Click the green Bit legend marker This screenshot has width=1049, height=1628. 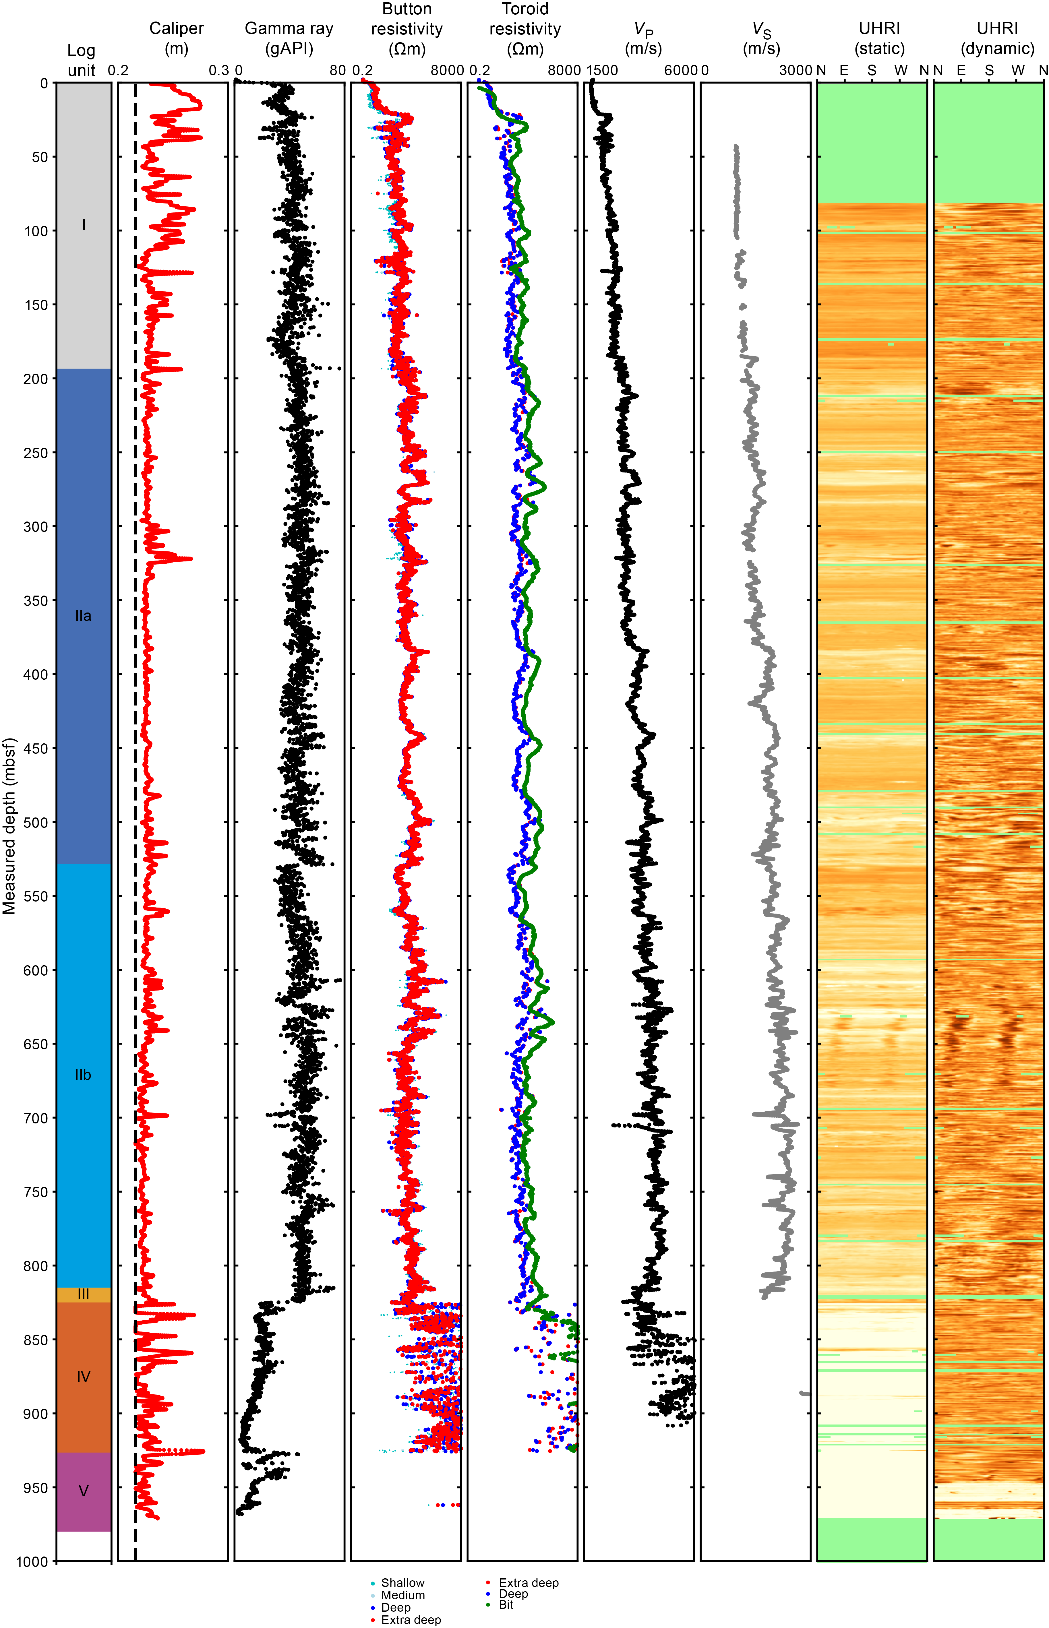pyautogui.click(x=488, y=1605)
